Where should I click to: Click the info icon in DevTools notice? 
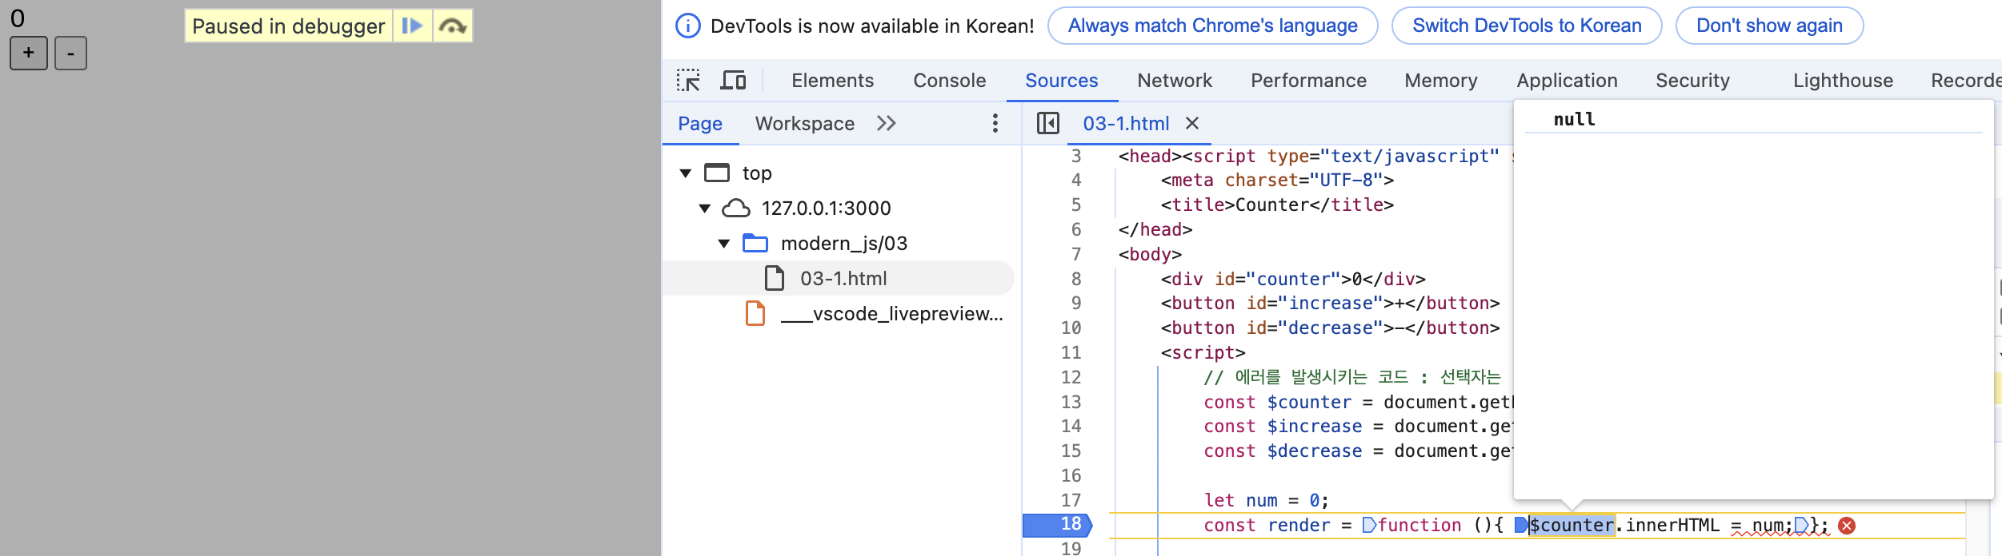[687, 26]
